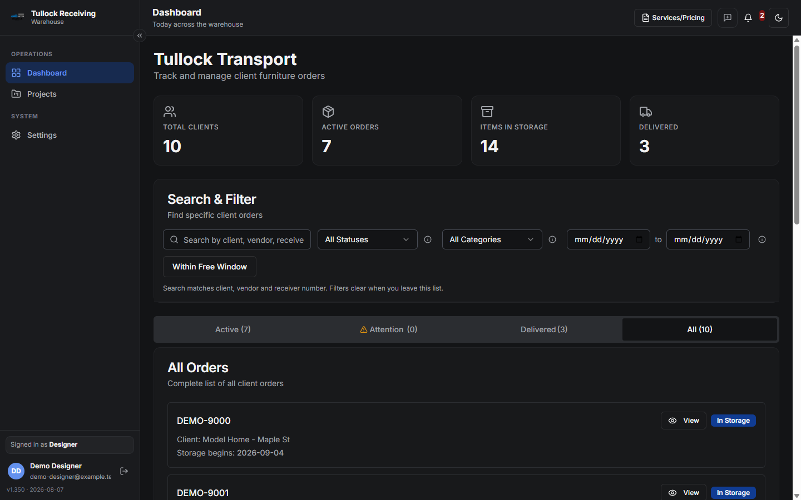The width and height of the screenshot is (801, 500).
Task: Click the page vertical scrollbar thumb
Action: [x=797, y=134]
